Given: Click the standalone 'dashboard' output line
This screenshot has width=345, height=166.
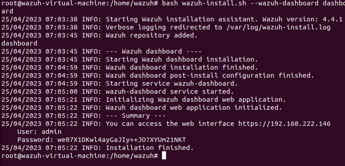Looking at the screenshot, I should (x=19, y=43).
